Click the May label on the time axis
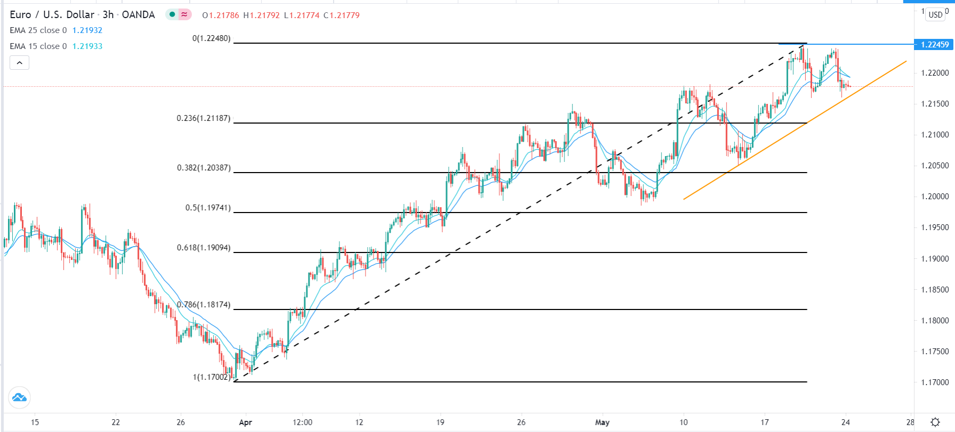This screenshot has width=955, height=432. coord(602,422)
